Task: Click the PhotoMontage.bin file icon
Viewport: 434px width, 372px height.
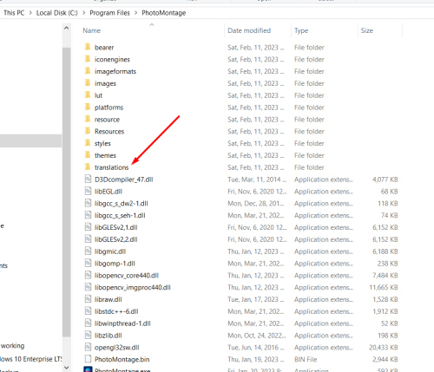Action: click(x=88, y=359)
